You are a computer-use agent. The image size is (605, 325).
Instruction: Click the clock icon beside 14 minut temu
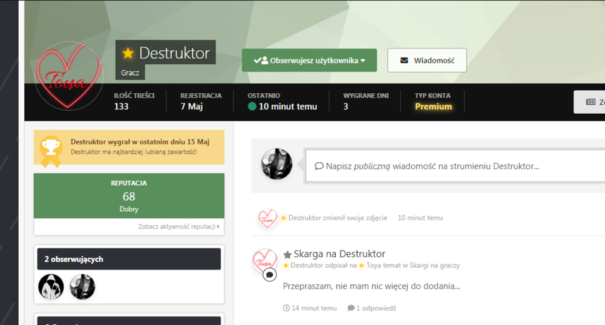[x=286, y=308]
